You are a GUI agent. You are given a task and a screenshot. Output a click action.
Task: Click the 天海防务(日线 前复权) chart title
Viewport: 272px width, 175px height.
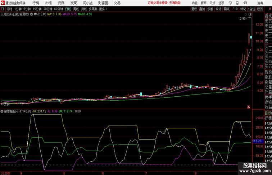(x=15, y=14)
